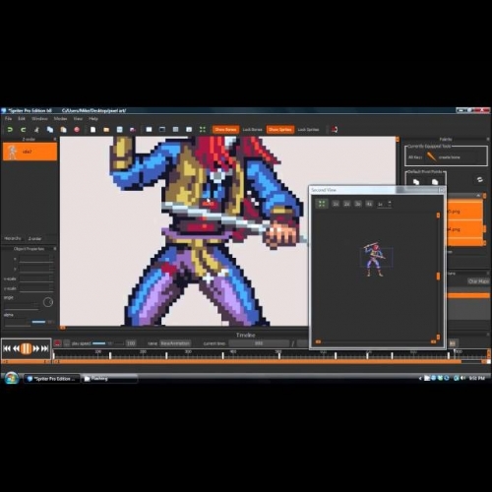Viewport: 492px width, 492px height.
Task: Toggle the Lock Sprites button
Action: point(308,130)
